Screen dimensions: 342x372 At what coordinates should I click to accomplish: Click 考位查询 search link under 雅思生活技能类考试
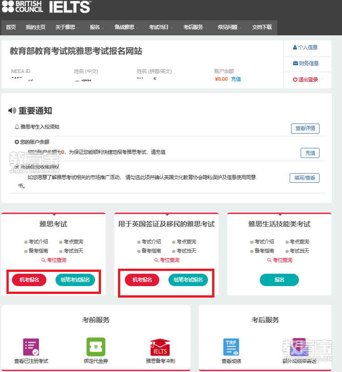click(x=280, y=260)
